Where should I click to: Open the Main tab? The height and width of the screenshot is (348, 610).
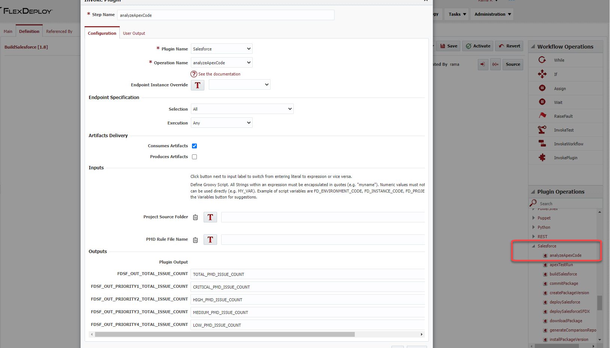pyautogui.click(x=8, y=31)
